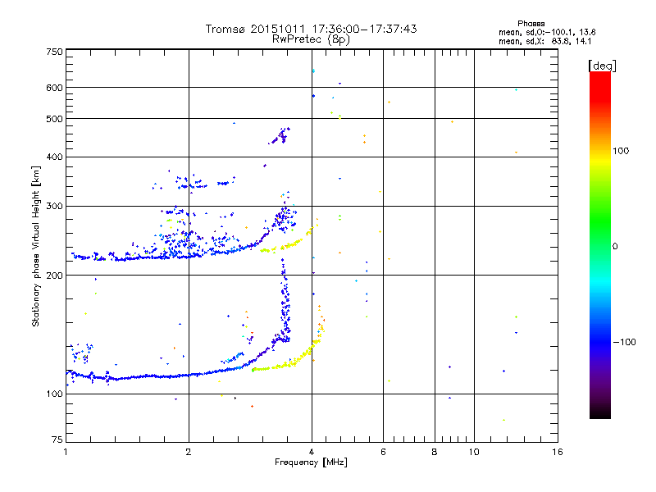This screenshot has width=656, height=492.
Task: Click the colorbar tick label '0'
Action: tap(615, 247)
